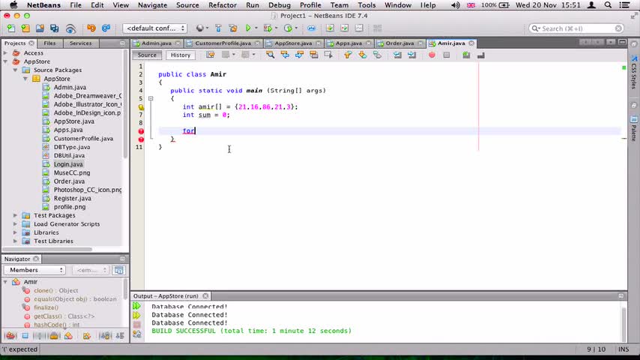Open the default configuration dropdown

pyautogui.click(x=154, y=28)
